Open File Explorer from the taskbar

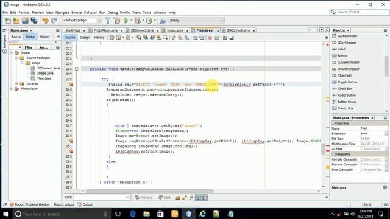click(146, 214)
